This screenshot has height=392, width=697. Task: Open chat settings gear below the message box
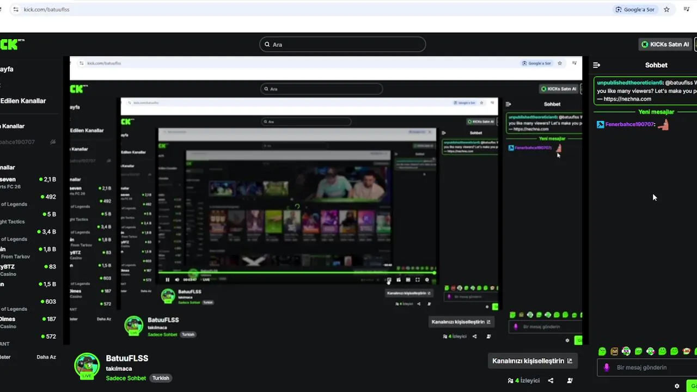tap(677, 386)
